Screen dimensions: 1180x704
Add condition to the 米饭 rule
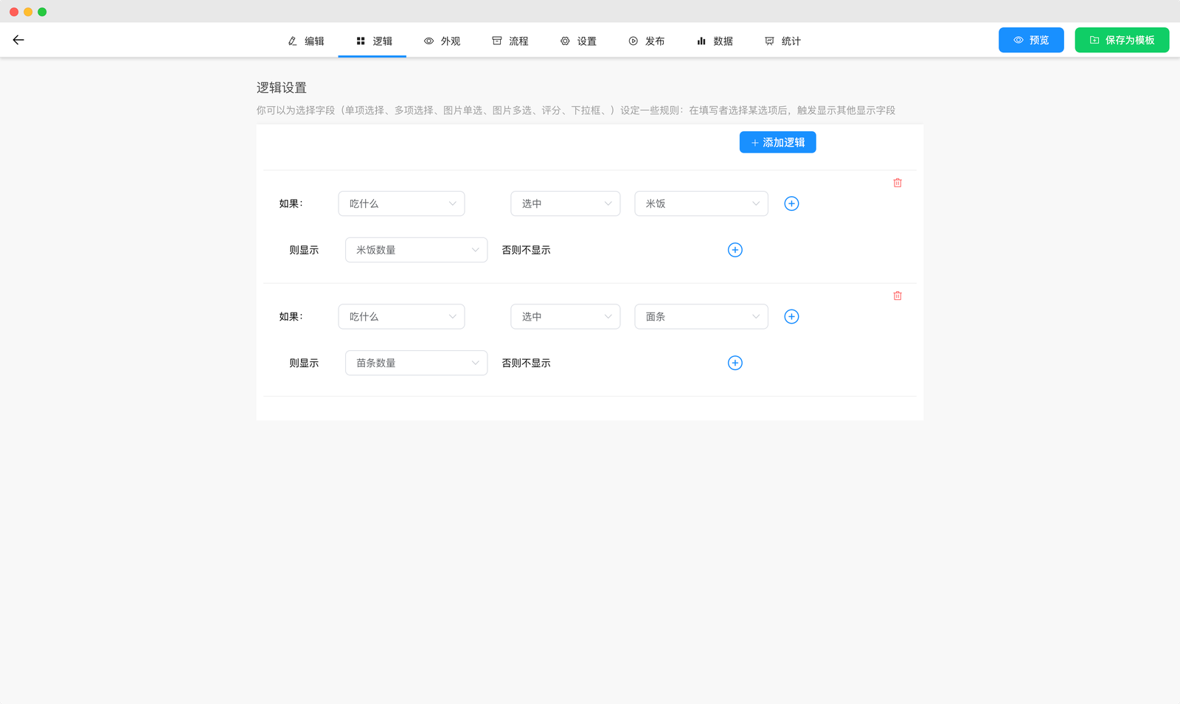click(791, 203)
